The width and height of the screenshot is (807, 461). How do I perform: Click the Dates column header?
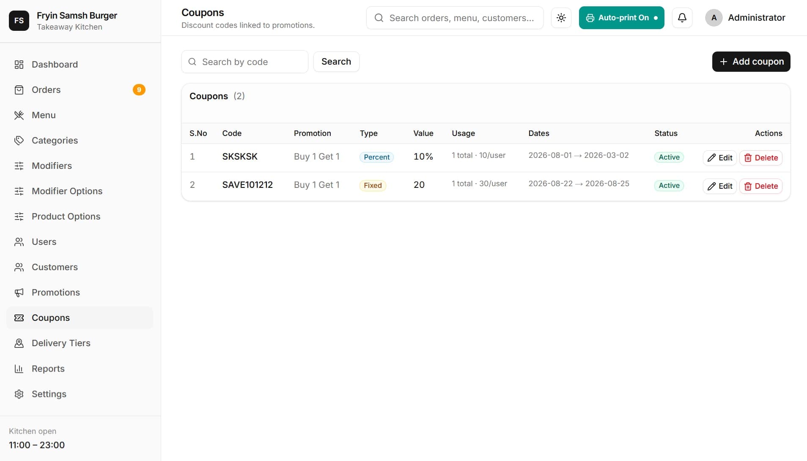click(x=539, y=133)
